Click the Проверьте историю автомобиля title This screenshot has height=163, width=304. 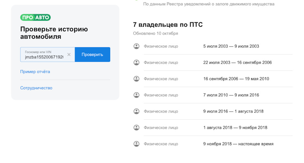pos(54,33)
